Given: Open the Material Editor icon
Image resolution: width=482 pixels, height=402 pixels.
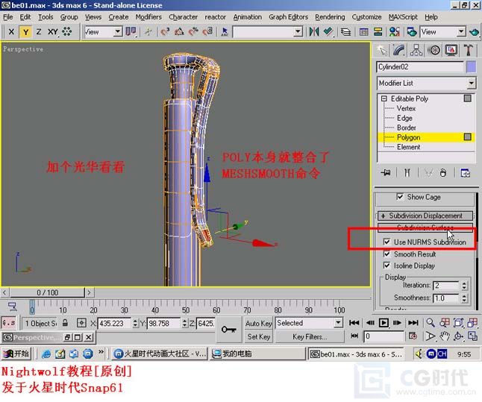Looking at the screenshot, I should [x=395, y=31].
